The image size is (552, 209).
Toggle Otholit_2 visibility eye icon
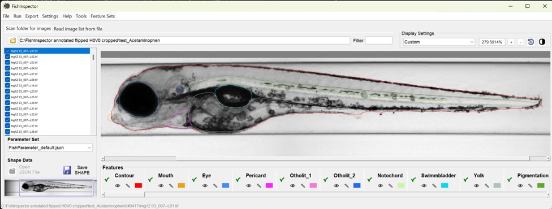pos(336,185)
